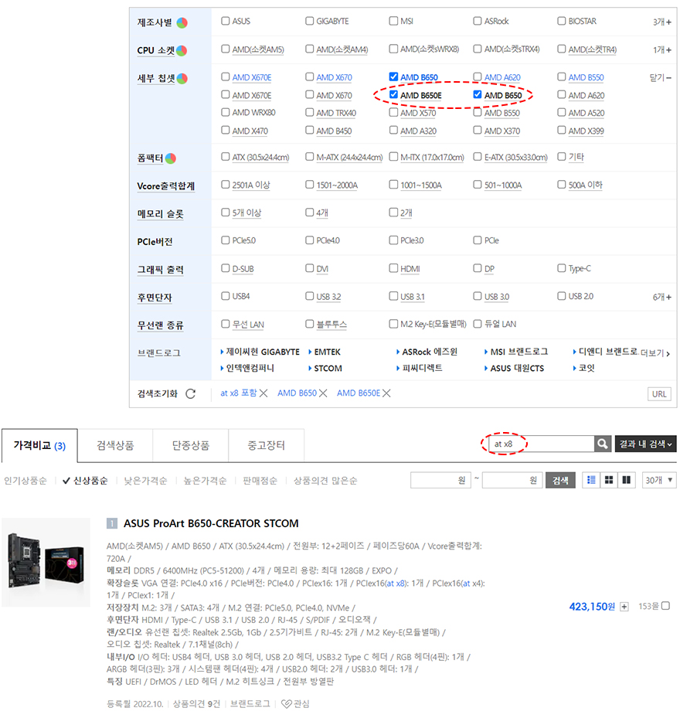Switch to list view icon
The width and height of the screenshot is (680, 718).
[591, 480]
